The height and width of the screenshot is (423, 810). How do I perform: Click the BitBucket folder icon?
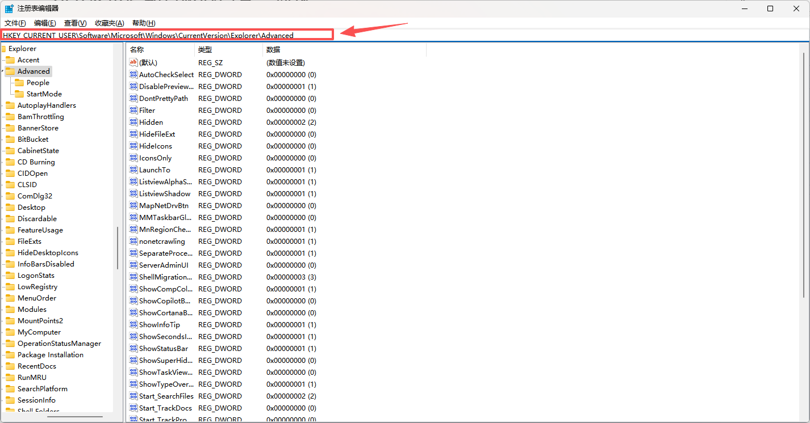(10, 139)
